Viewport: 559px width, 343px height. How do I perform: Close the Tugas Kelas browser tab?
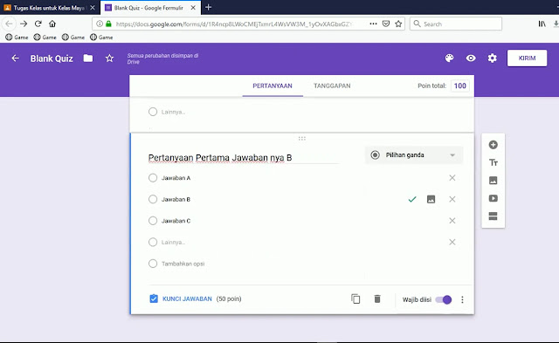93,8
